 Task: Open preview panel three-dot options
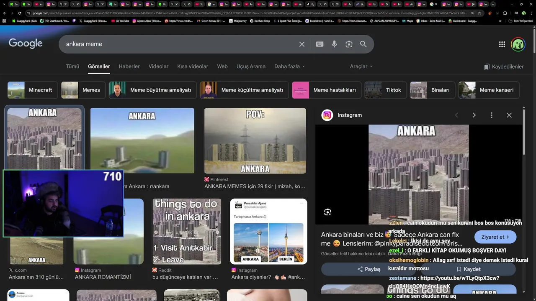492,115
